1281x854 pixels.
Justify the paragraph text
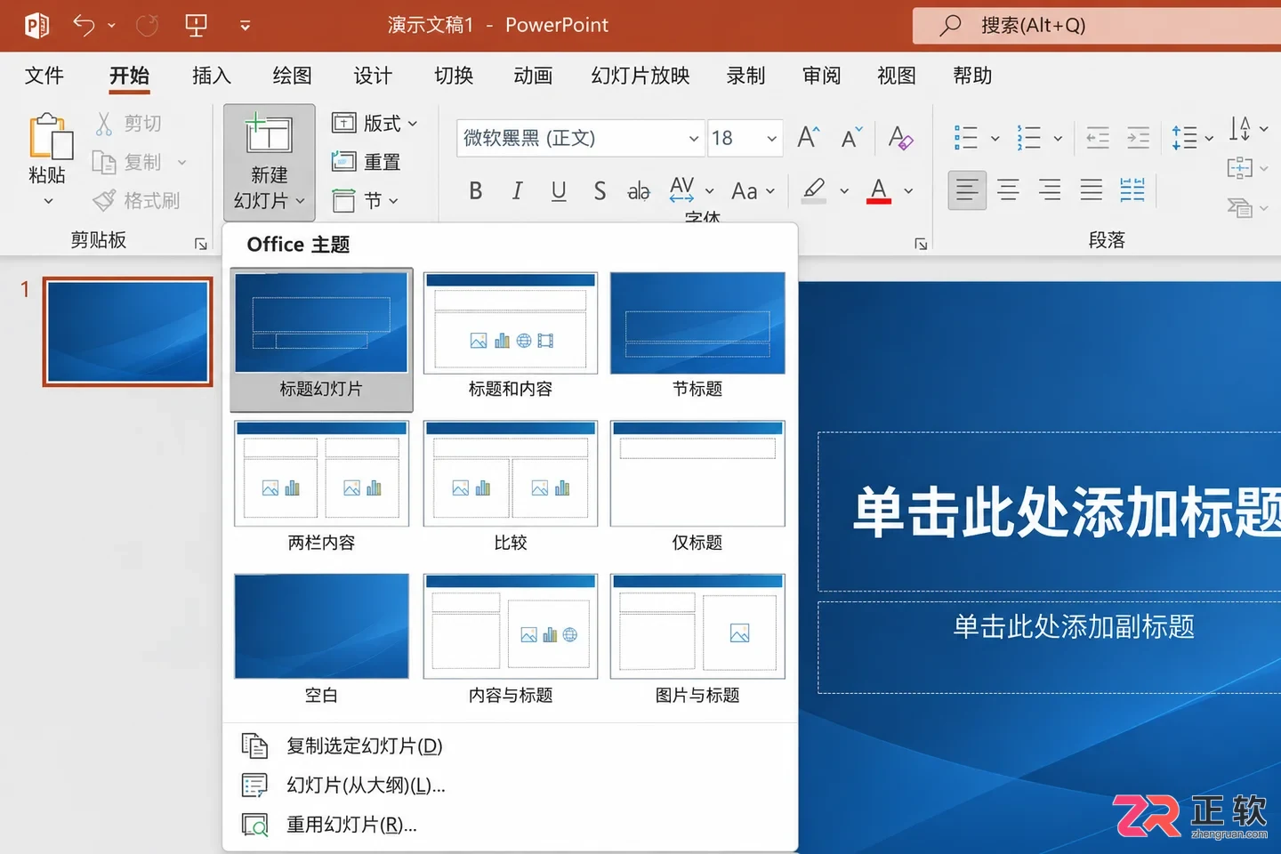pyautogui.click(x=1091, y=189)
